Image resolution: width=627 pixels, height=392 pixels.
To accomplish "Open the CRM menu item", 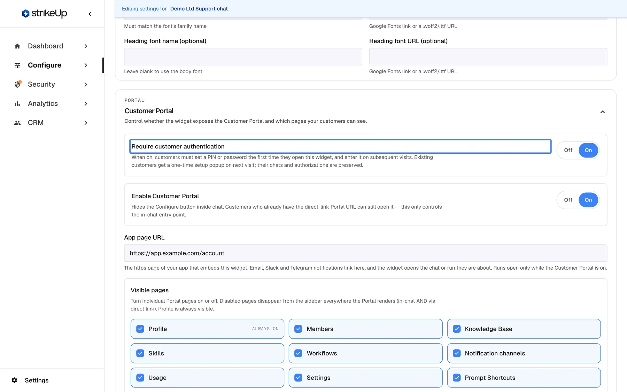I will 52,123.
